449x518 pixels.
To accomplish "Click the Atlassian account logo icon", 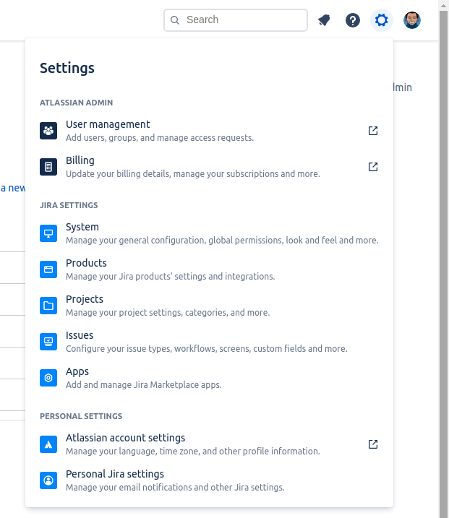I will (48, 444).
